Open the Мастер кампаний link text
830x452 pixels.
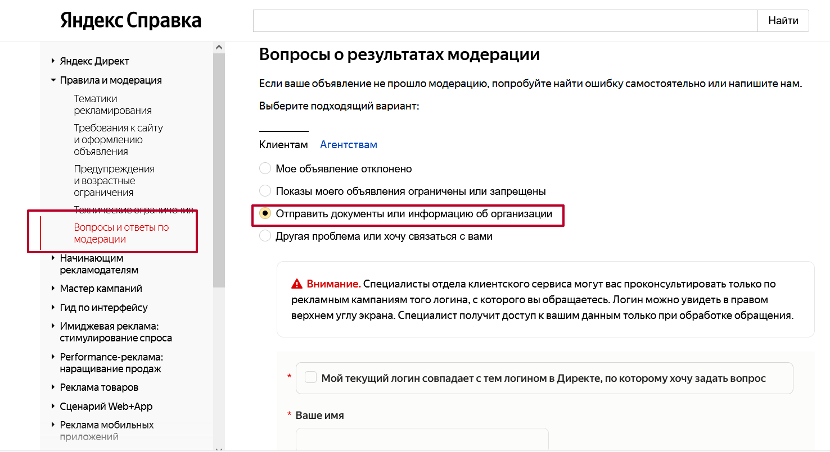101,289
